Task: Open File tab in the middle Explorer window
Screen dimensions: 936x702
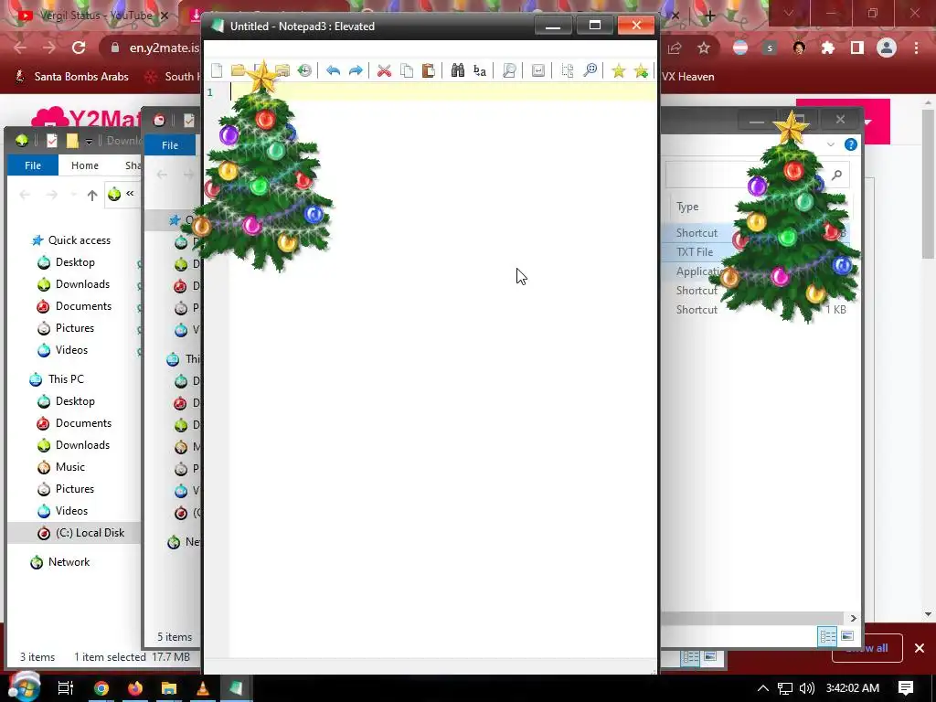Action: 170,145
